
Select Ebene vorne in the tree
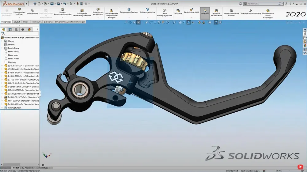click(13, 52)
